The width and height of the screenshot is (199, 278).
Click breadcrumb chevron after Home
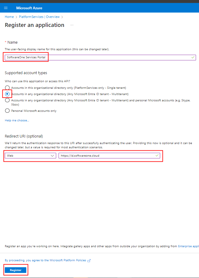click(16, 17)
